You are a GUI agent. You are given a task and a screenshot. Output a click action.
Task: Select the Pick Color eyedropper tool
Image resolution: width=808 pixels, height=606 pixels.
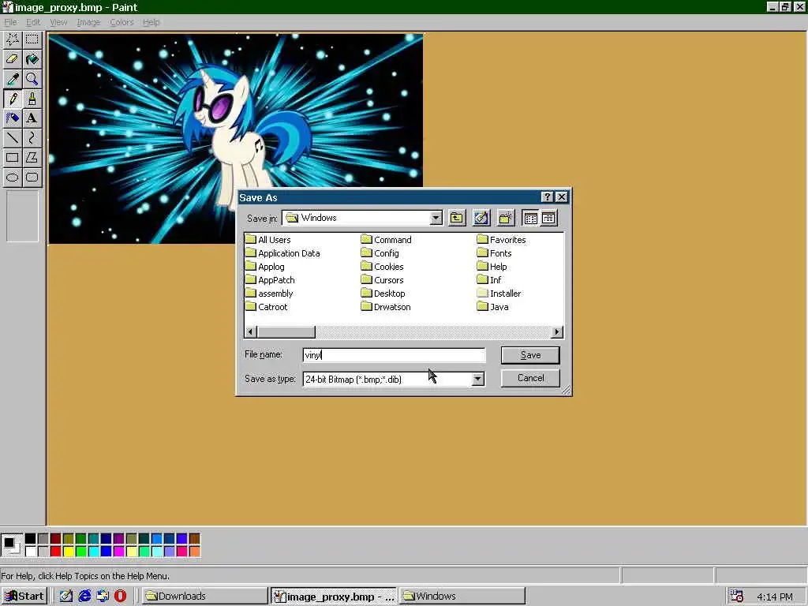(x=13, y=79)
